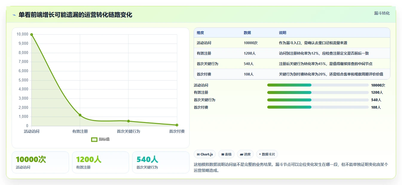Click the 数据卡片 tag chip

pyautogui.click(x=267, y=154)
